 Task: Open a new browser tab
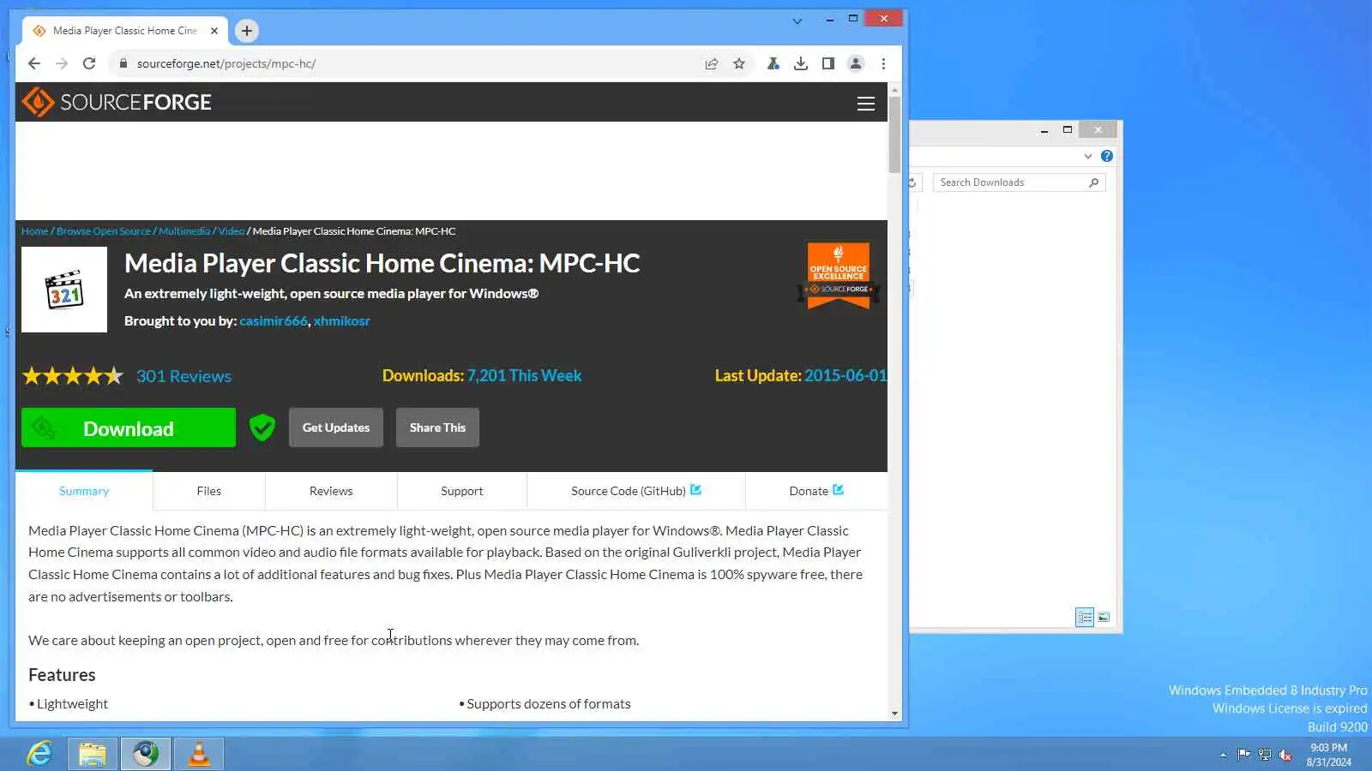coord(247,31)
